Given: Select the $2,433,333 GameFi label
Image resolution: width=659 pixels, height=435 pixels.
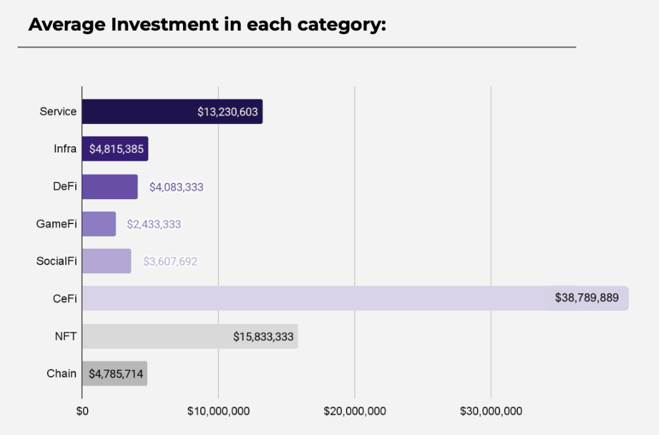Looking at the screenshot, I should pyautogui.click(x=154, y=224).
